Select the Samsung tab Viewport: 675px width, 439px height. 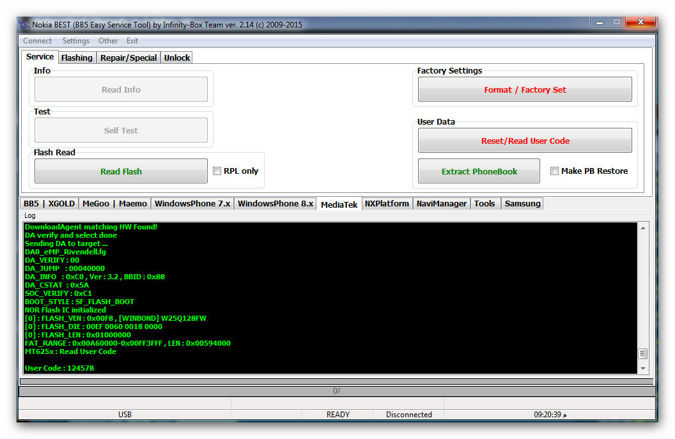(x=522, y=204)
